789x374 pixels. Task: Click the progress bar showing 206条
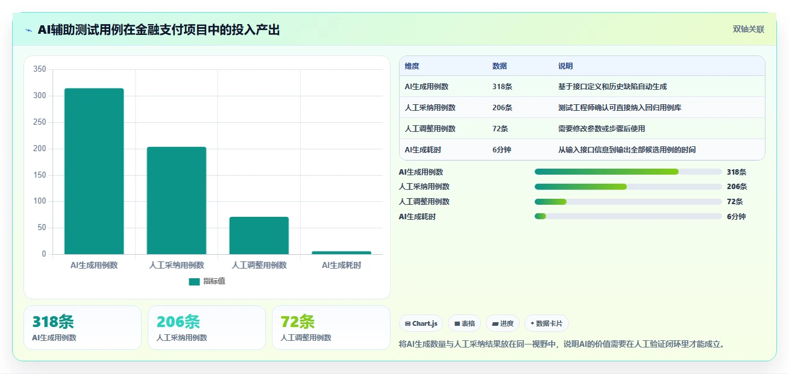pos(628,187)
